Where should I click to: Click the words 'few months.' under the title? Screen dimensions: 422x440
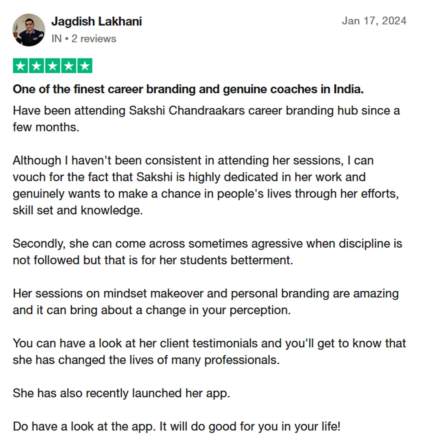click(46, 127)
